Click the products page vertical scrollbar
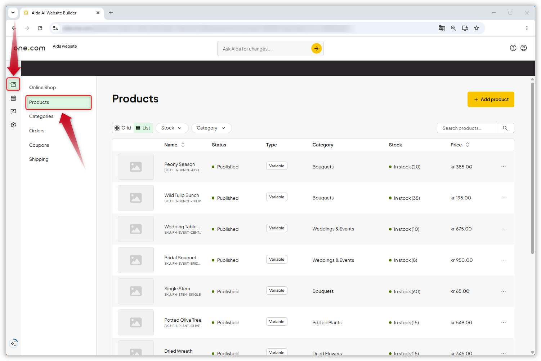The height and width of the screenshot is (361, 541). click(x=532, y=168)
